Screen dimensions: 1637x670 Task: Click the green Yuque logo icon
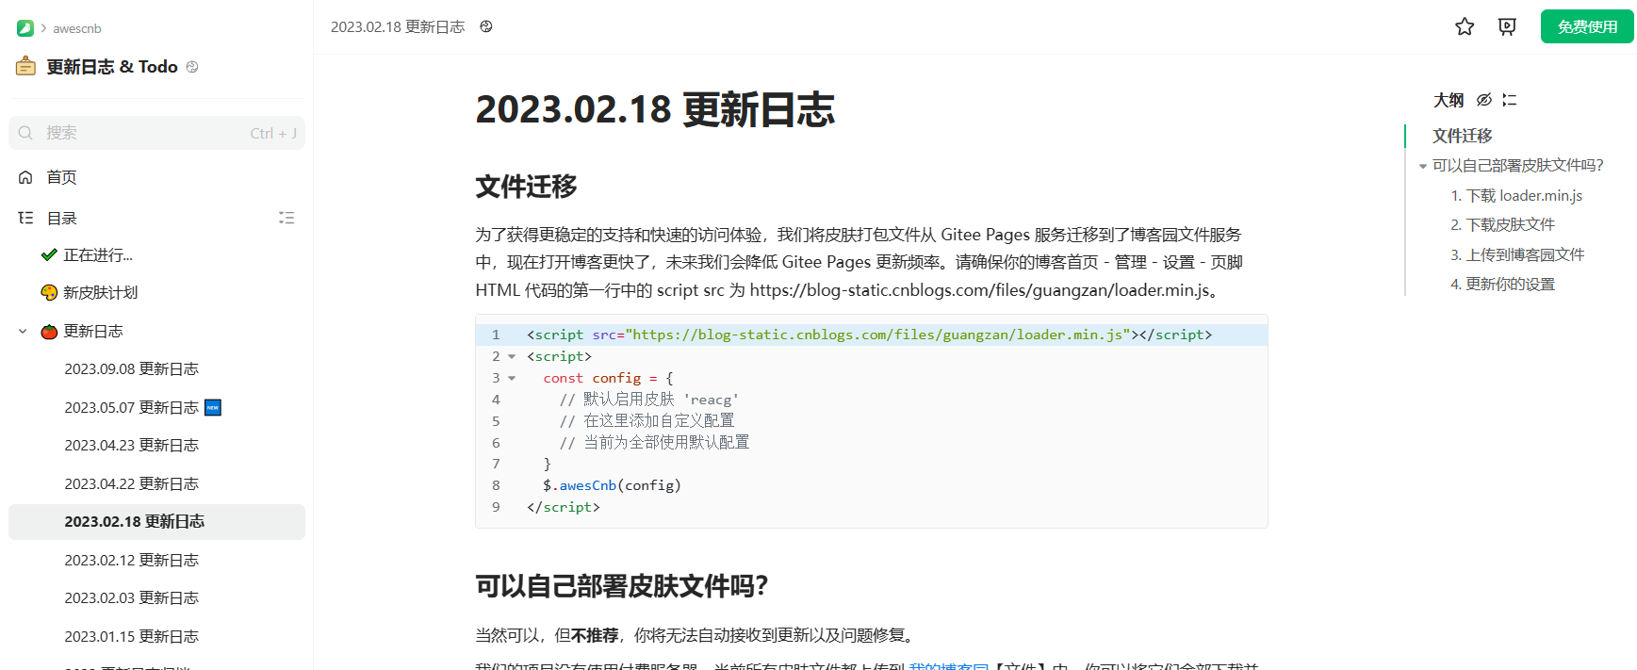[25, 28]
